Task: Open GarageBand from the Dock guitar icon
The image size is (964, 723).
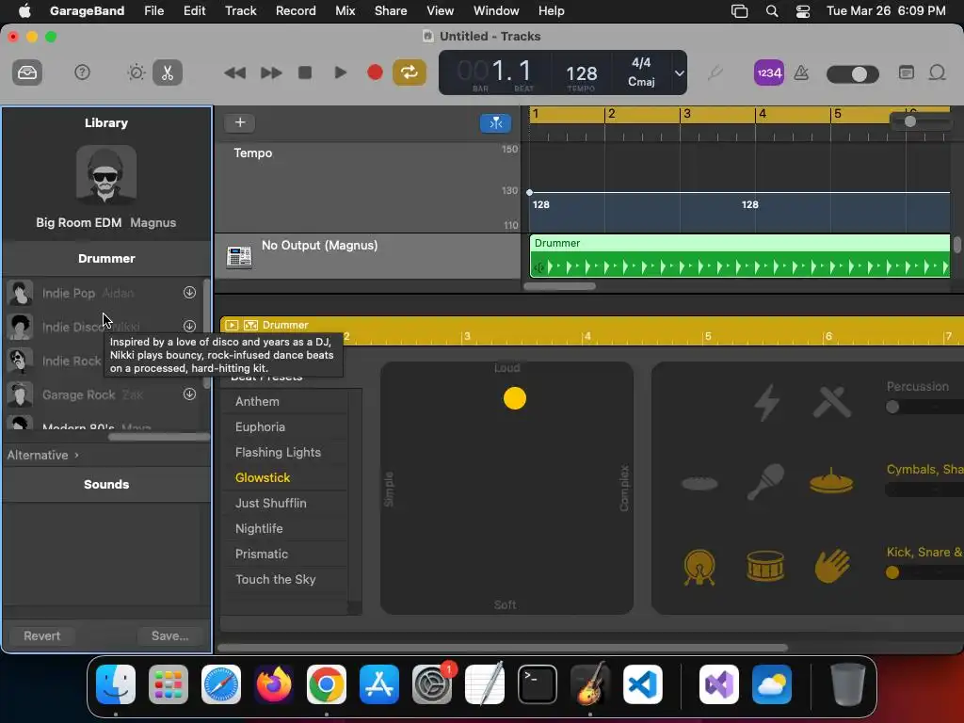Action: (590, 683)
